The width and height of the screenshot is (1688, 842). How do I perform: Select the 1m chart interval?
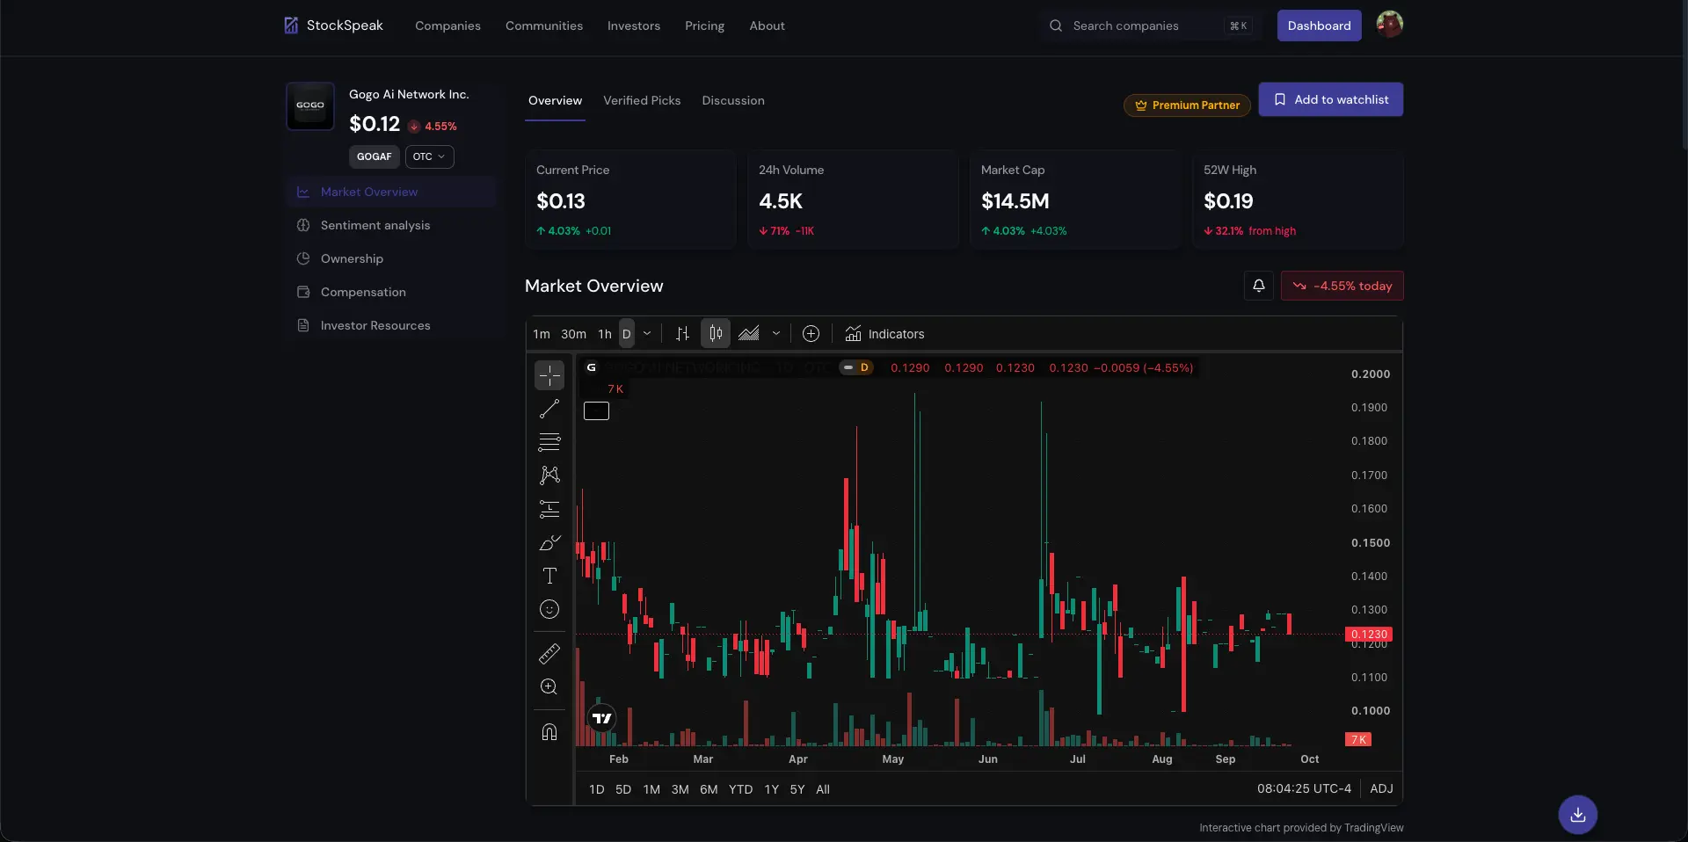click(x=542, y=334)
